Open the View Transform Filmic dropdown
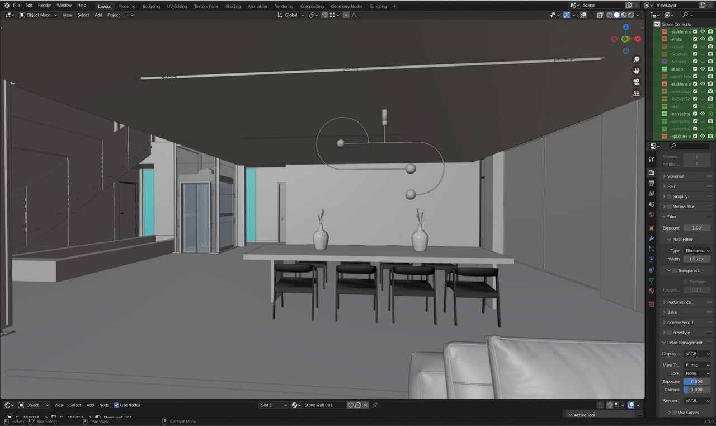This screenshot has width=716, height=426. [x=696, y=365]
